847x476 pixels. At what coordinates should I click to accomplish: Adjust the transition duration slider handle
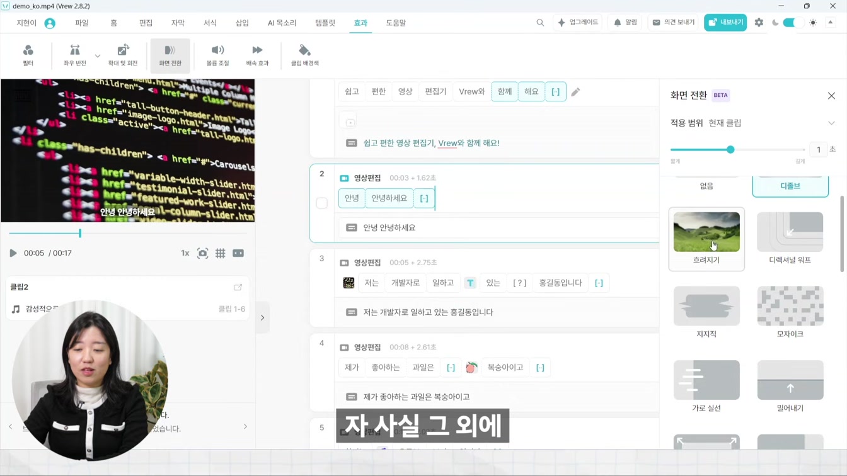click(x=730, y=150)
